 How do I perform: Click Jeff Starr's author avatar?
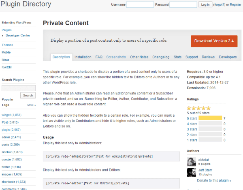tap(192, 172)
